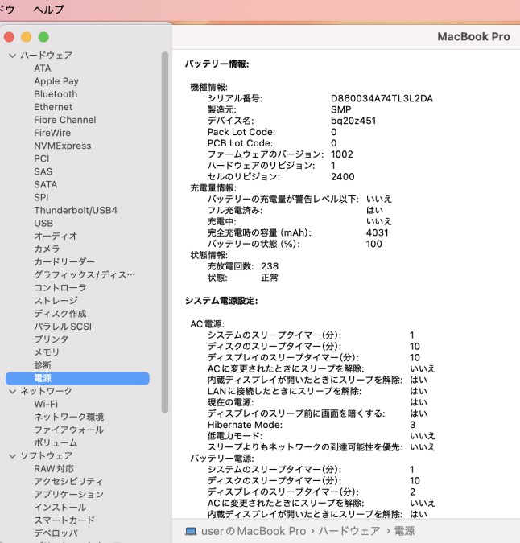Screen dimensions: 520x543
Task: Select Fibre Channel in the sidebar
Action: 65,120
